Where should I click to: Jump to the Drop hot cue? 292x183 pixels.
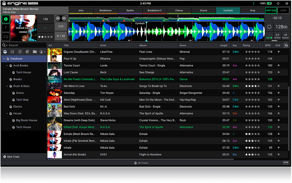pos(253,10)
